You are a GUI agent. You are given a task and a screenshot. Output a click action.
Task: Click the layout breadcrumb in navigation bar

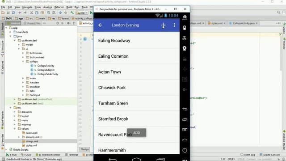click(63, 18)
